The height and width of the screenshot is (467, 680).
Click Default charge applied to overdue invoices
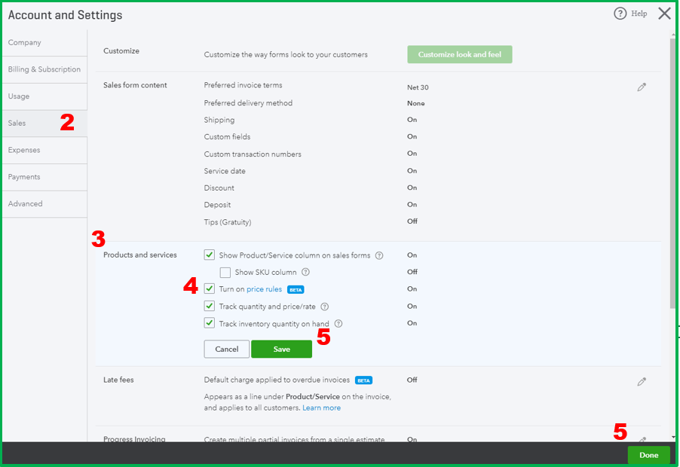point(277,380)
